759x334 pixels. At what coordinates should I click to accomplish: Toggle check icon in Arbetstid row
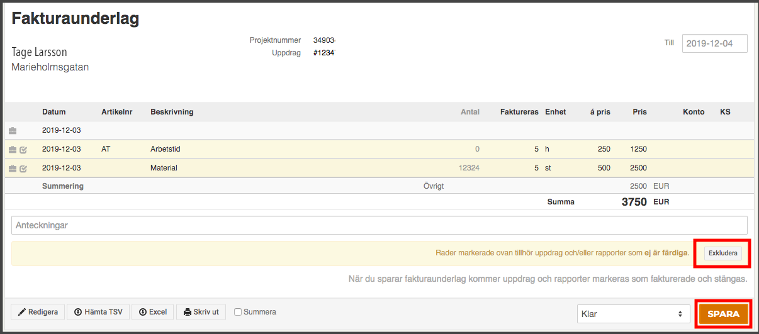[23, 150]
